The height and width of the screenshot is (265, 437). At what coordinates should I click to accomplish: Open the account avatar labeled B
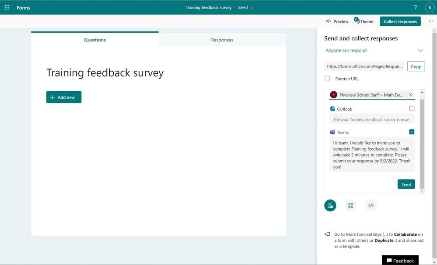430,7
